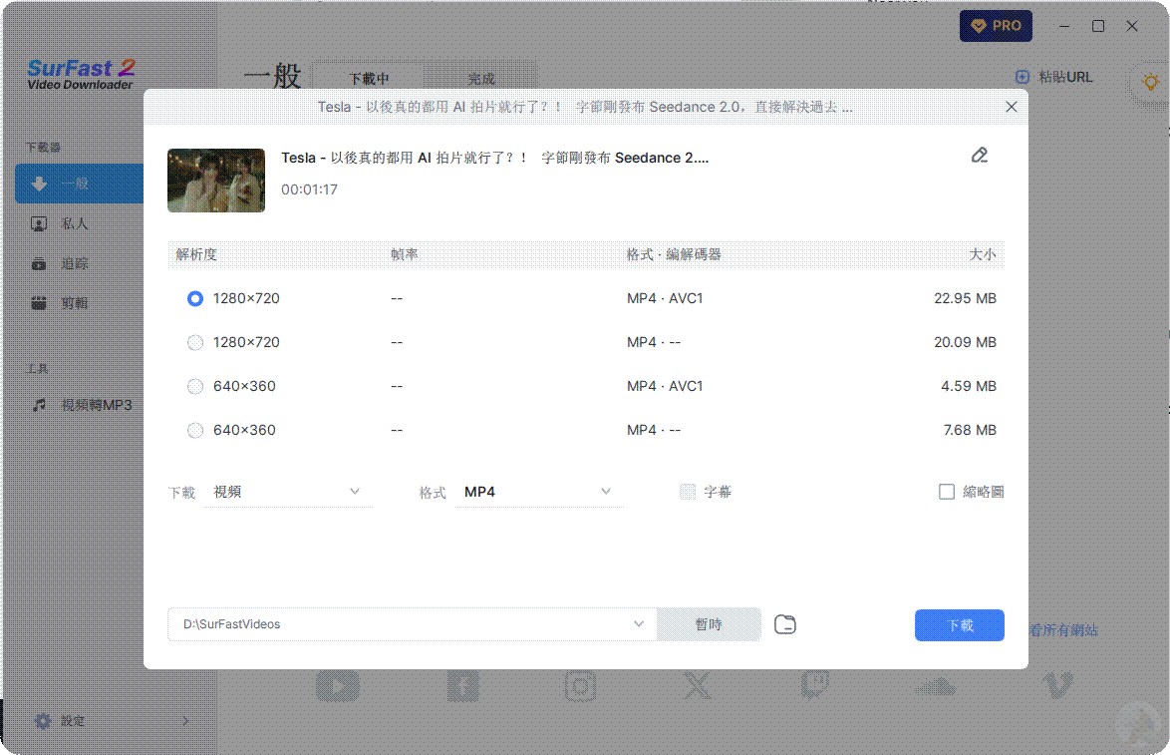Enable the 縮略圖 thumbnail checkbox

coord(947,492)
